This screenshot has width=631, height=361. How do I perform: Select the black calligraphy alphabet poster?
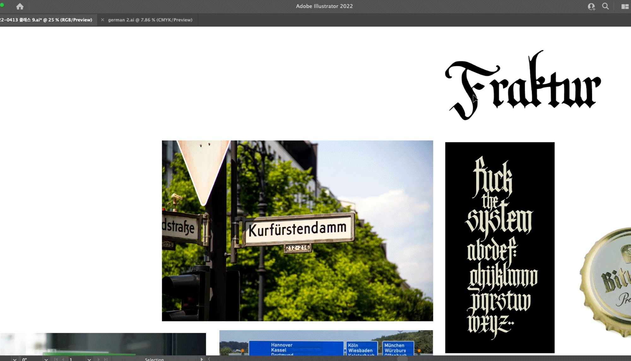coord(500,247)
